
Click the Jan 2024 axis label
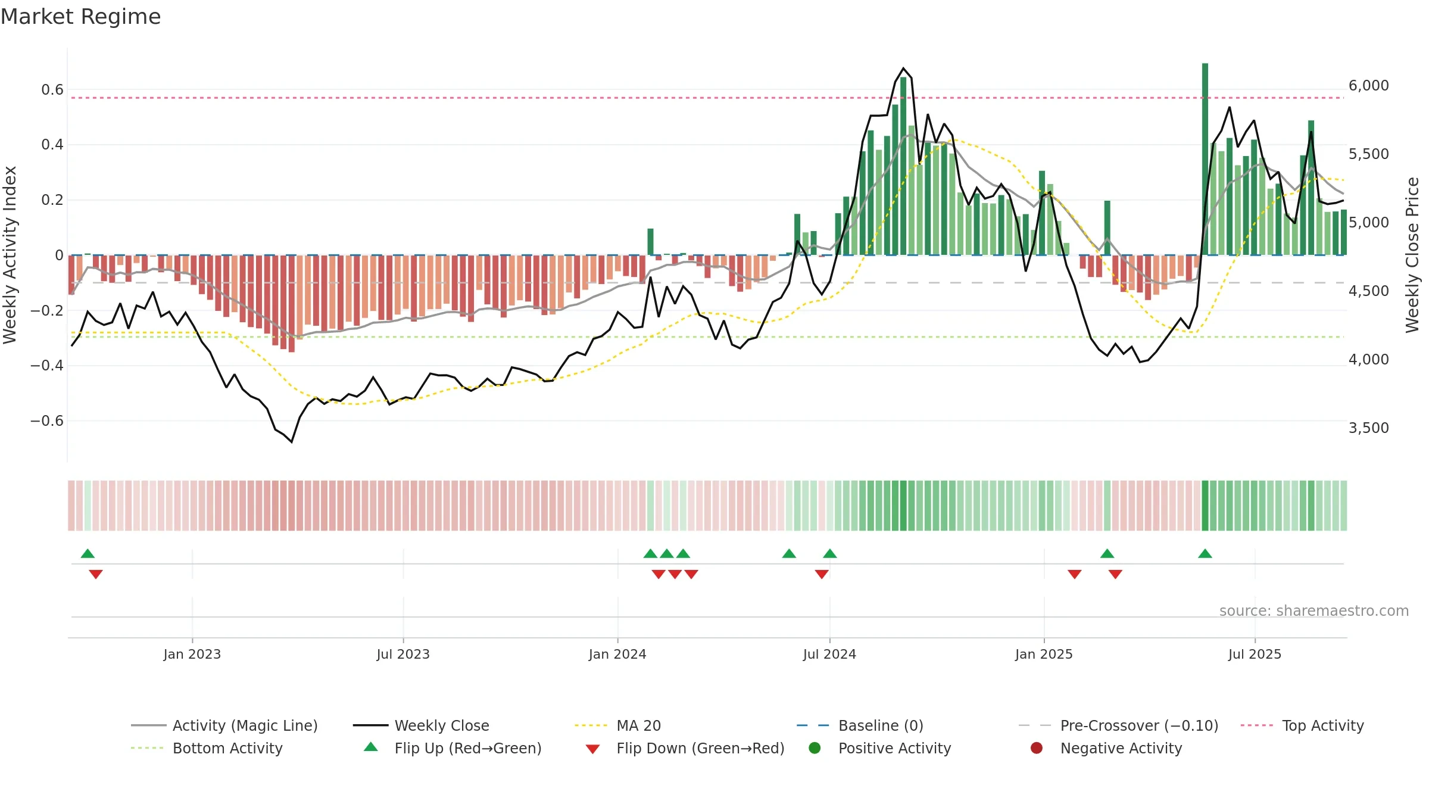pyautogui.click(x=617, y=655)
